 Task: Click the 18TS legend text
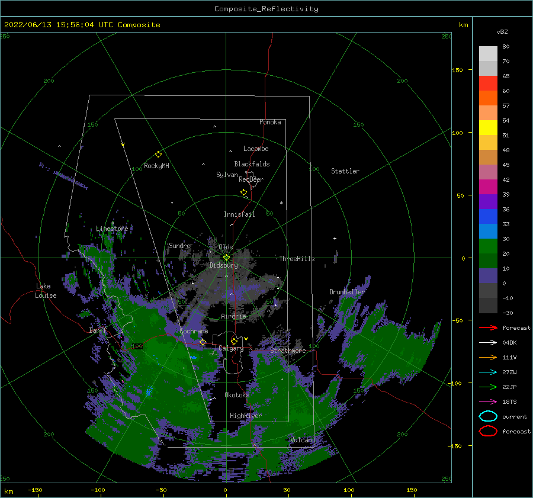click(509, 402)
